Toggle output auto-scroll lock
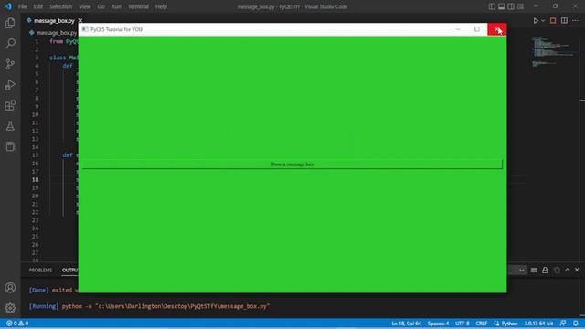Screen dimensions: 585x329 click(x=545, y=270)
